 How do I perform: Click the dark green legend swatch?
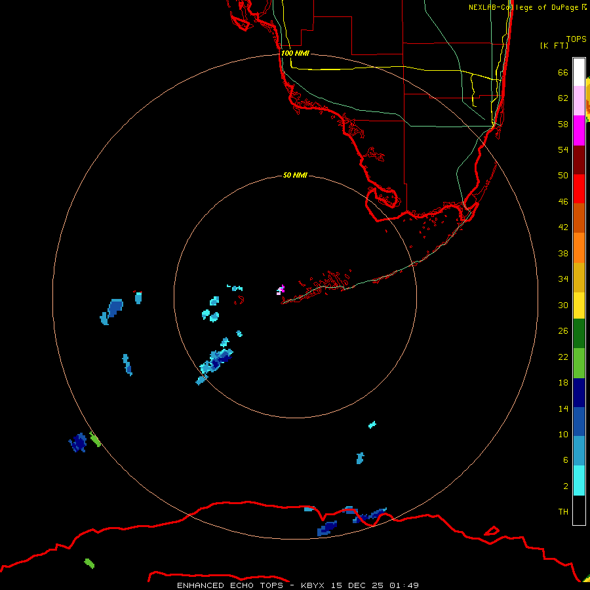(579, 334)
